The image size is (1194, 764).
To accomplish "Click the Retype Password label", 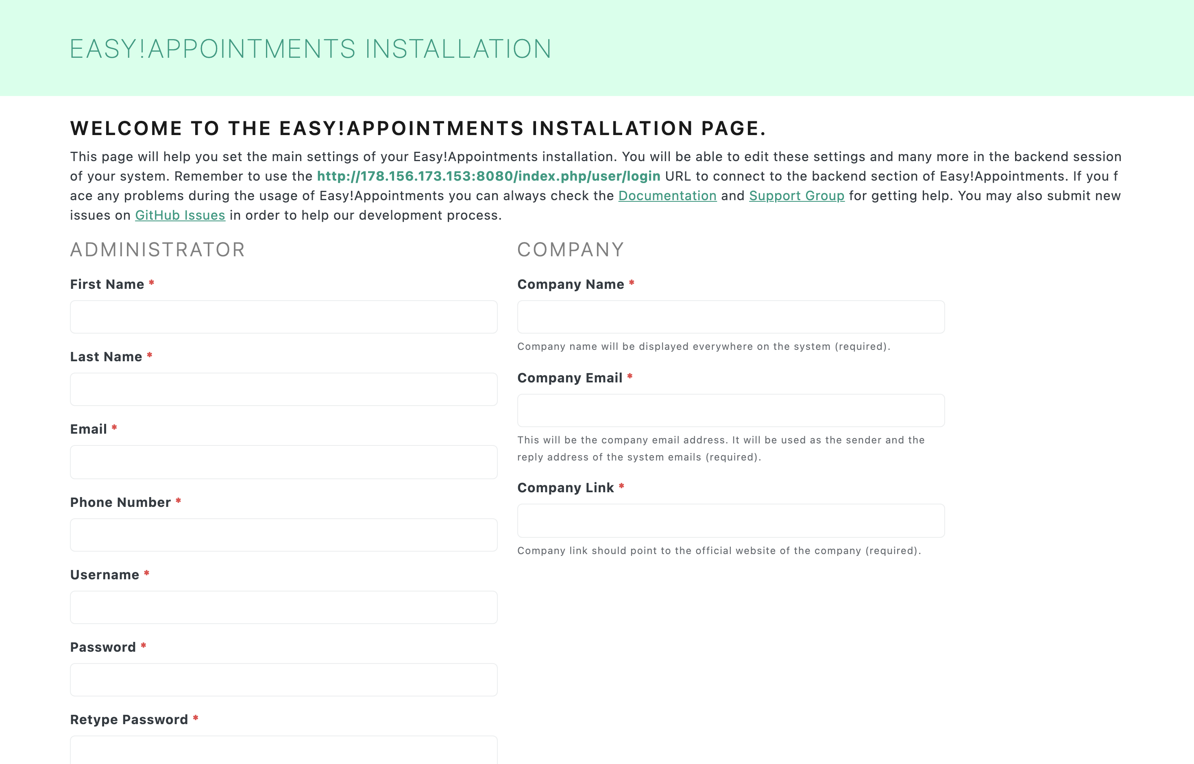I will pos(129,720).
